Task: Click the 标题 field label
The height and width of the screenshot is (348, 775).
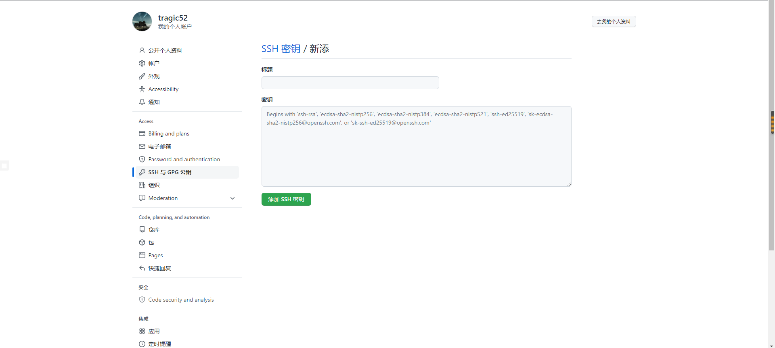Action: 267,70
